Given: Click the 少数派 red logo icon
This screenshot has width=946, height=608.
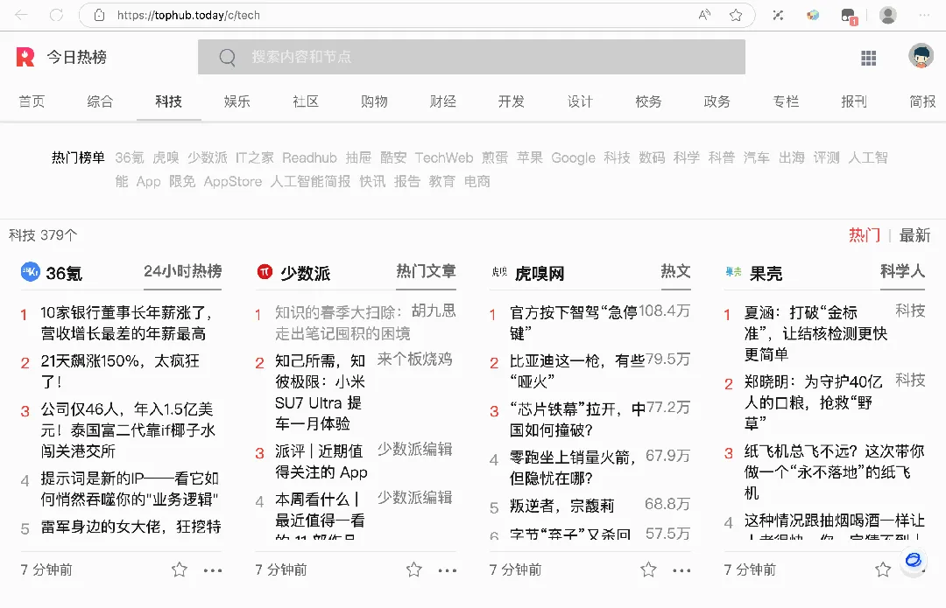Looking at the screenshot, I should [265, 272].
